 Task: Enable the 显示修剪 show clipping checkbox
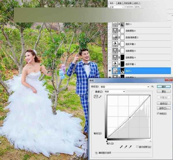coord(138,147)
